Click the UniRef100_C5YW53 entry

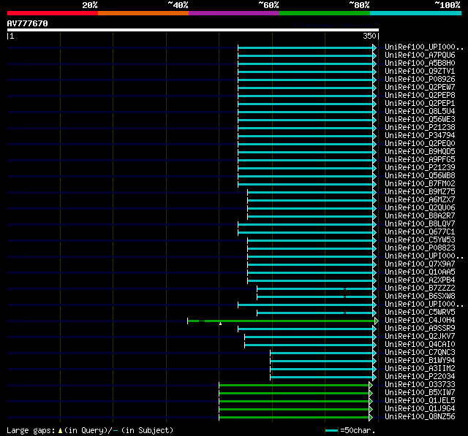(x=420, y=240)
